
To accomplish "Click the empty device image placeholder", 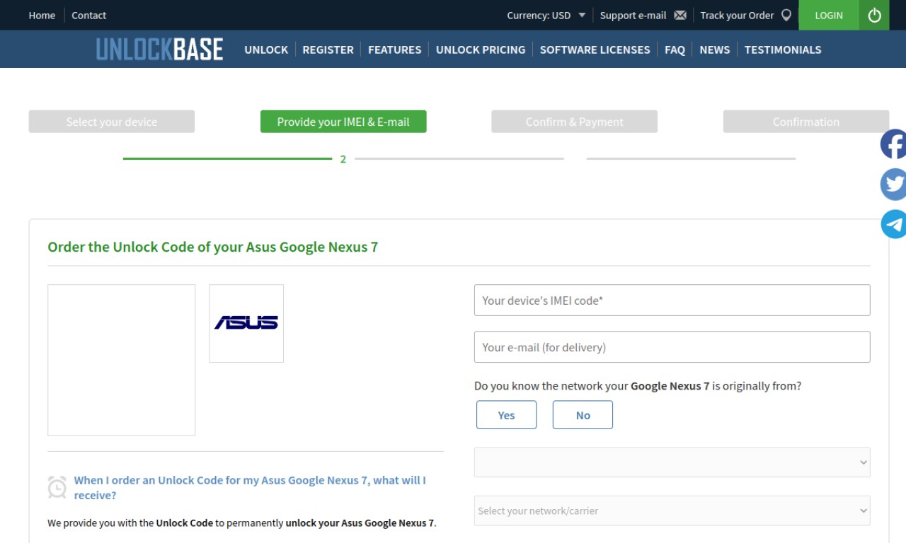I will (x=121, y=360).
